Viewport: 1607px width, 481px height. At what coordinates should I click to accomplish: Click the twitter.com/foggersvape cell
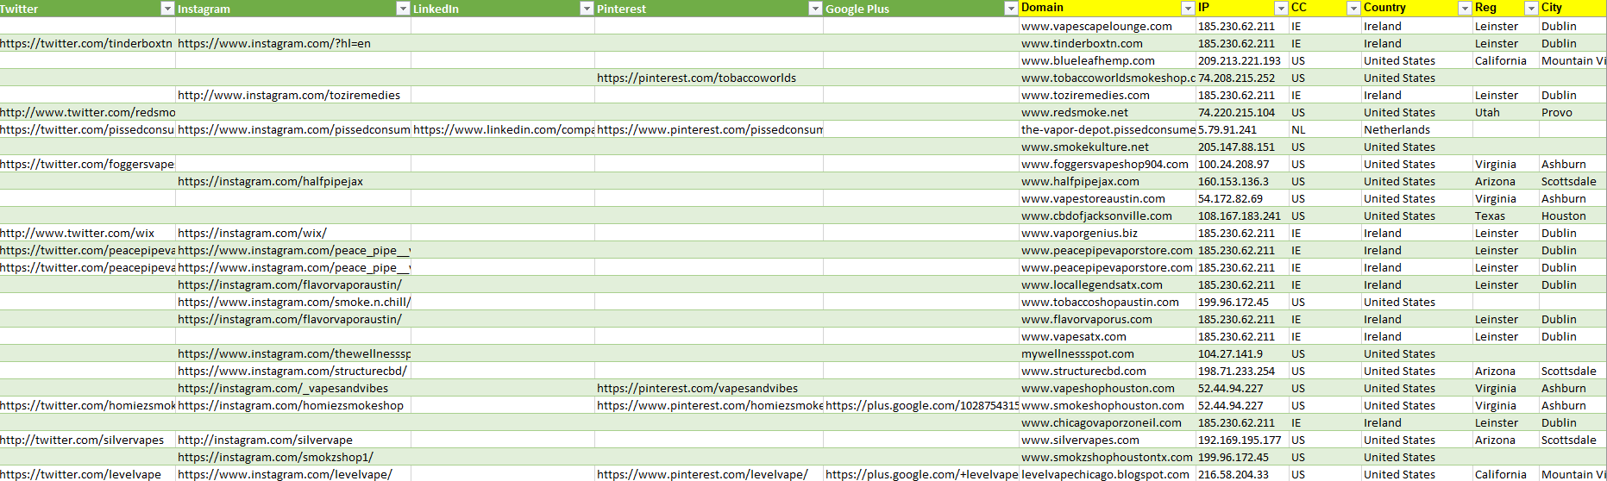(x=87, y=164)
